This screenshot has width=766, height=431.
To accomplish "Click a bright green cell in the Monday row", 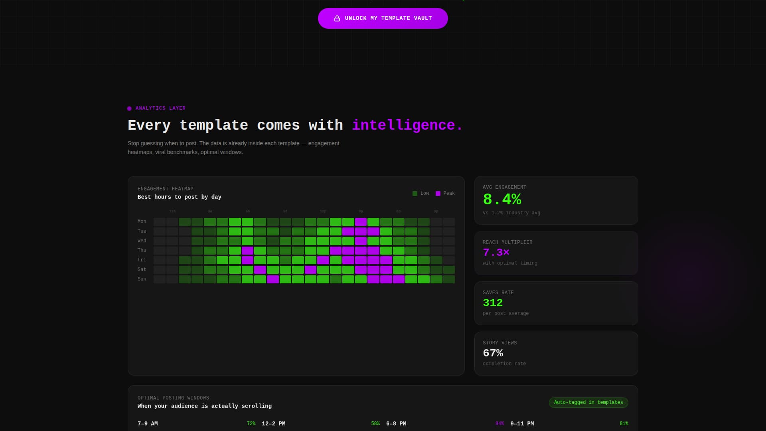I will [235, 222].
